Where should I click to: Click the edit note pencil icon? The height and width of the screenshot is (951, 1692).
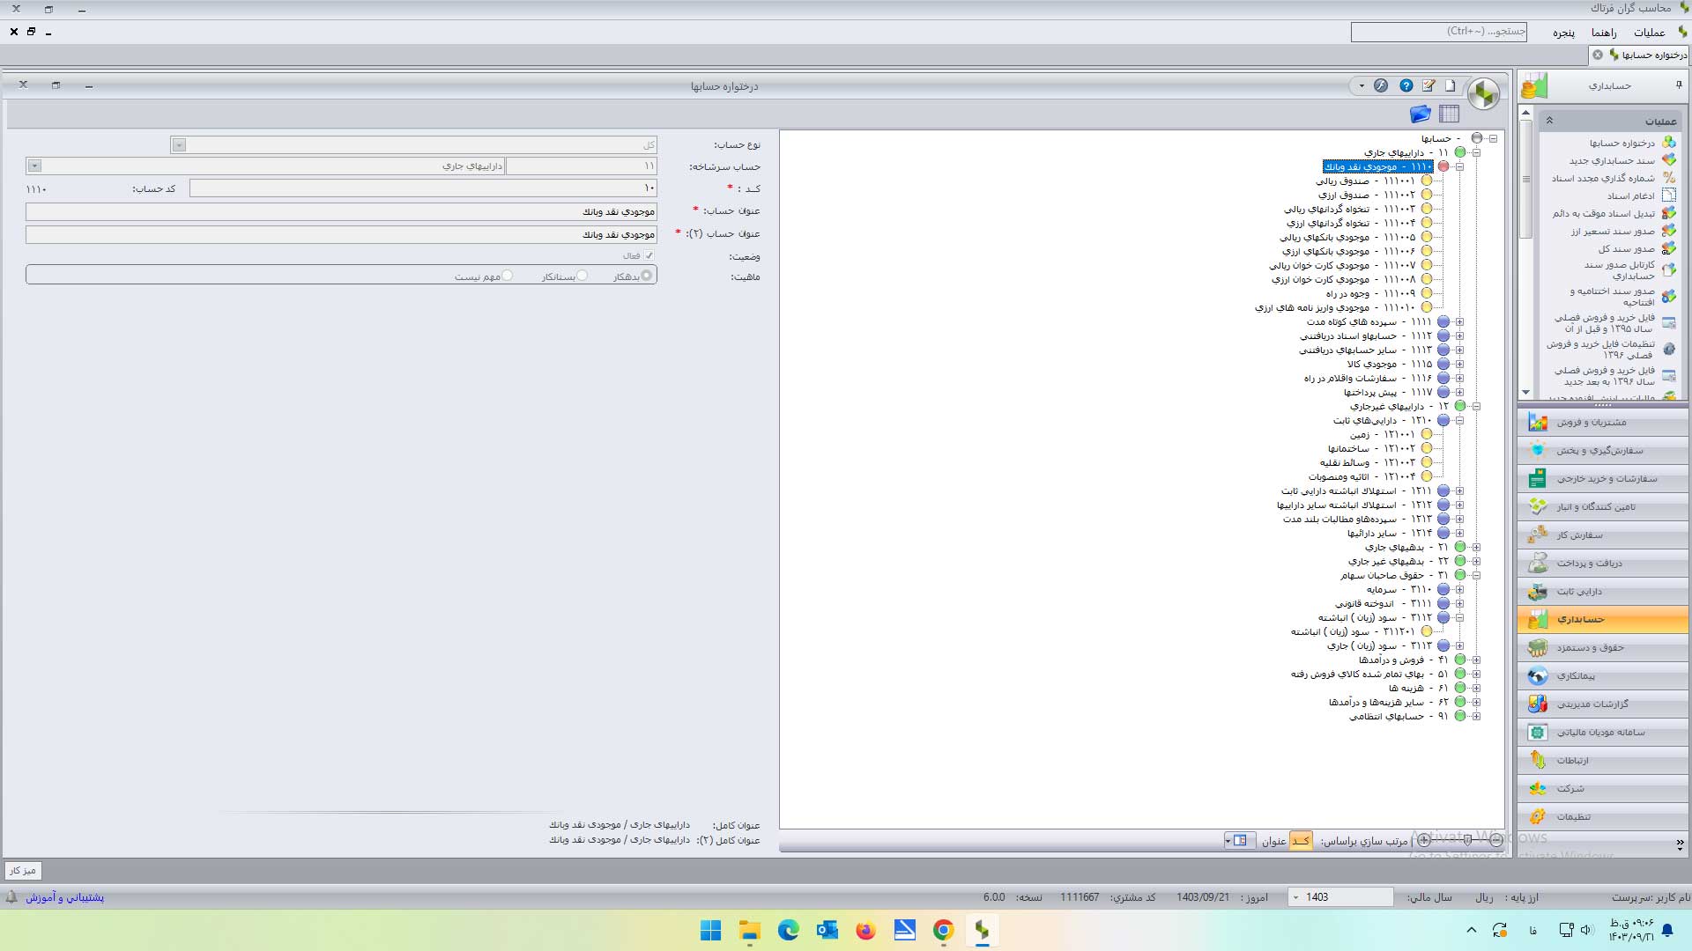click(1429, 85)
